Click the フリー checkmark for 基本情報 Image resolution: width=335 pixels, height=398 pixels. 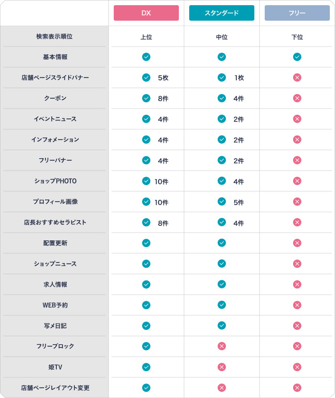pyautogui.click(x=297, y=57)
